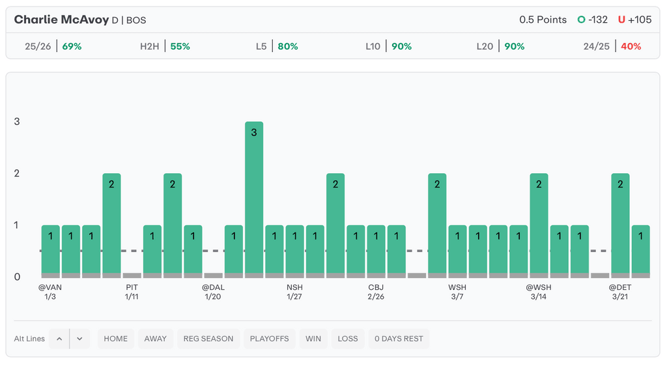The height and width of the screenshot is (366, 667).
Task: Select the H2H 55% stat
Action: (165, 46)
